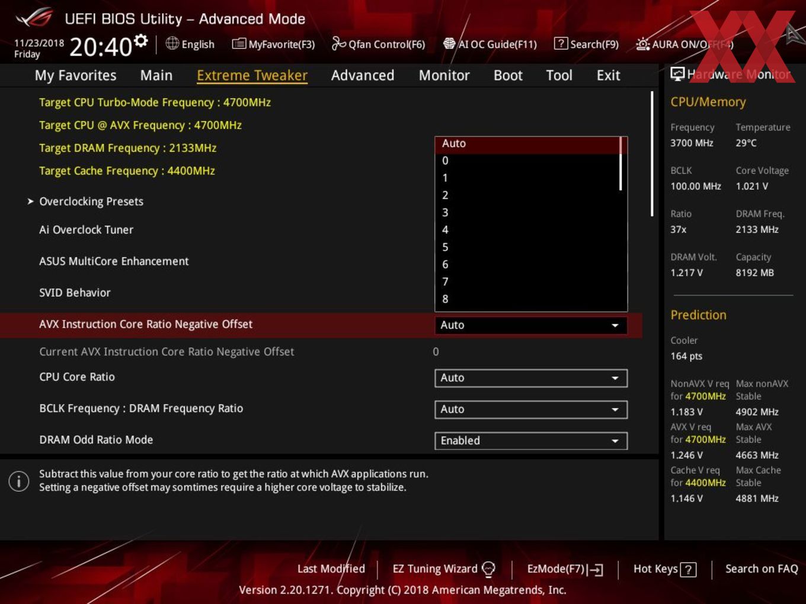Open CPU Core Ratio dropdown
The height and width of the screenshot is (604, 806).
pos(531,378)
